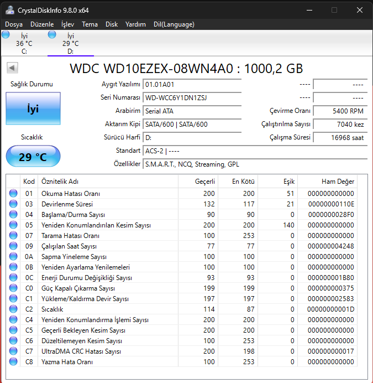Click status orb for attribute 09
The image size is (373, 383).
click(x=13, y=246)
